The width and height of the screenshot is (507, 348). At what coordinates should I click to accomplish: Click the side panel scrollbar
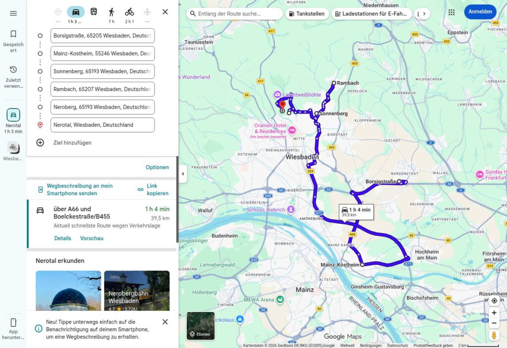177,199
